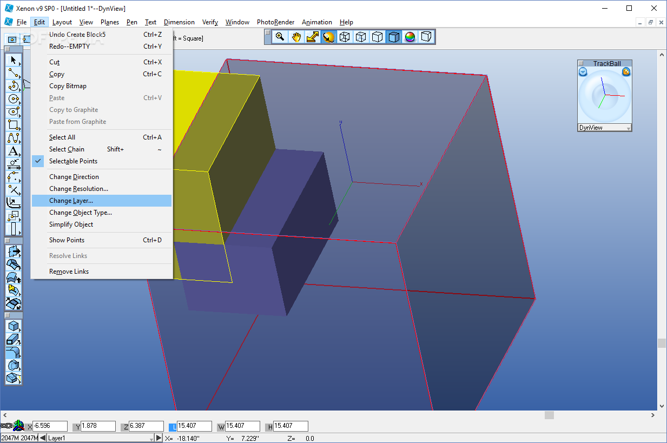Click the H height input field
667x443 pixels.
(290, 426)
